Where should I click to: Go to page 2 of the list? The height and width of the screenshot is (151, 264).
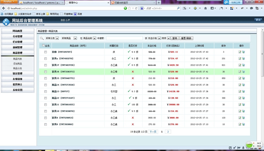168,132
